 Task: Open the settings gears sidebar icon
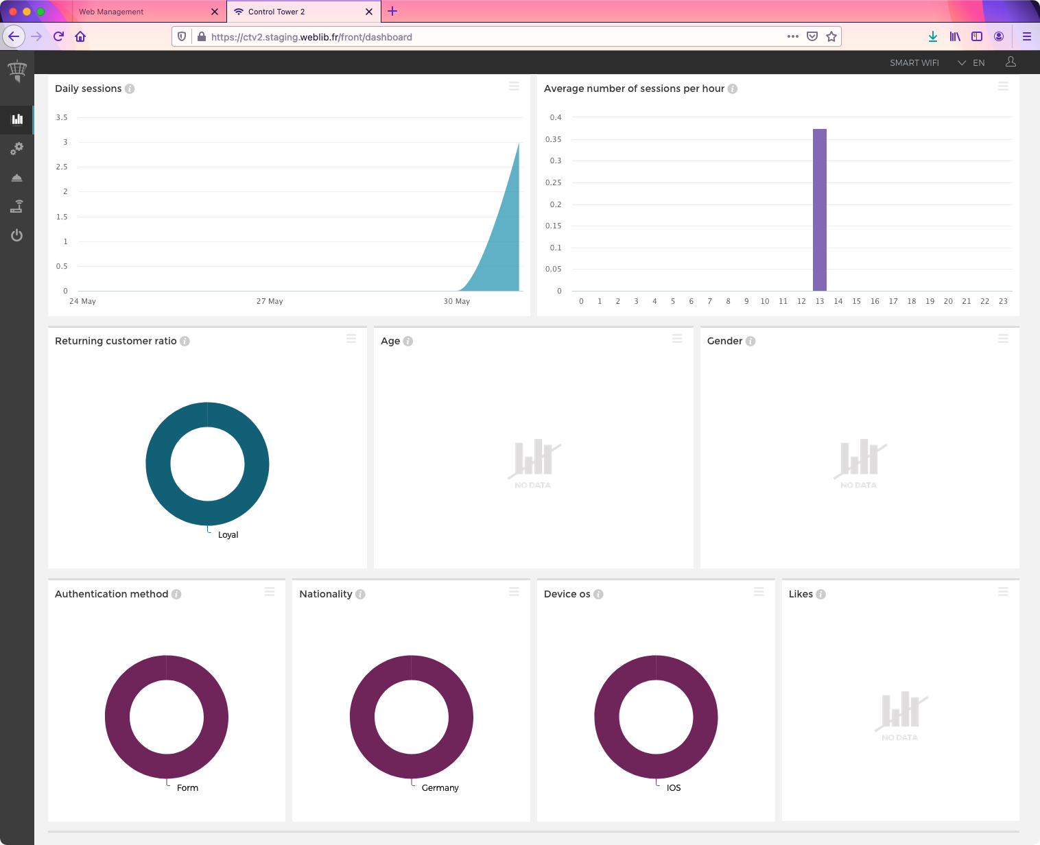(x=17, y=148)
